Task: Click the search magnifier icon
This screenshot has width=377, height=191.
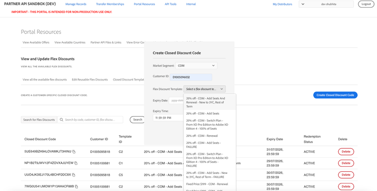Action: [x=61, y=120]
